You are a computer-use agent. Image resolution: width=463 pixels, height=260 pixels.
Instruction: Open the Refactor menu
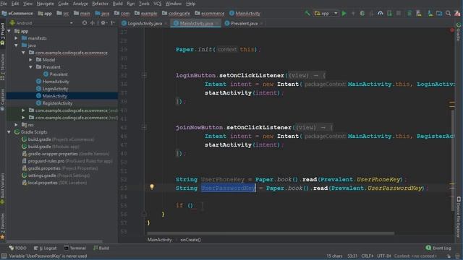click(100, 4)
